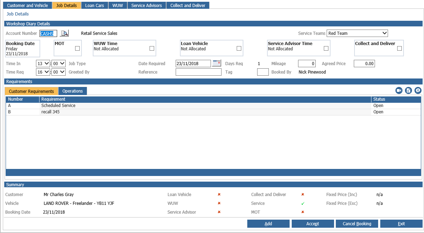The height and width of the screenshot is (233, 424).
Task: Click the video camera icon above requirements
Action: (x=399, y=90)
